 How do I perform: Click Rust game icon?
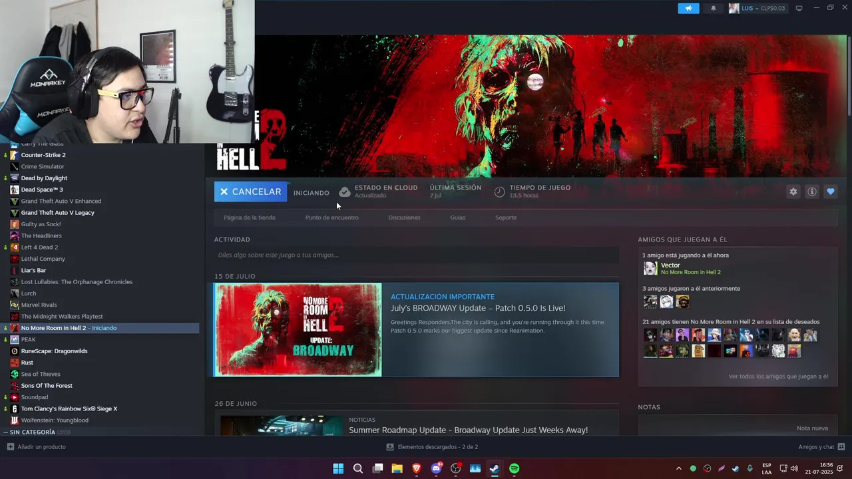pyautogui.click(x=15, y=363)
